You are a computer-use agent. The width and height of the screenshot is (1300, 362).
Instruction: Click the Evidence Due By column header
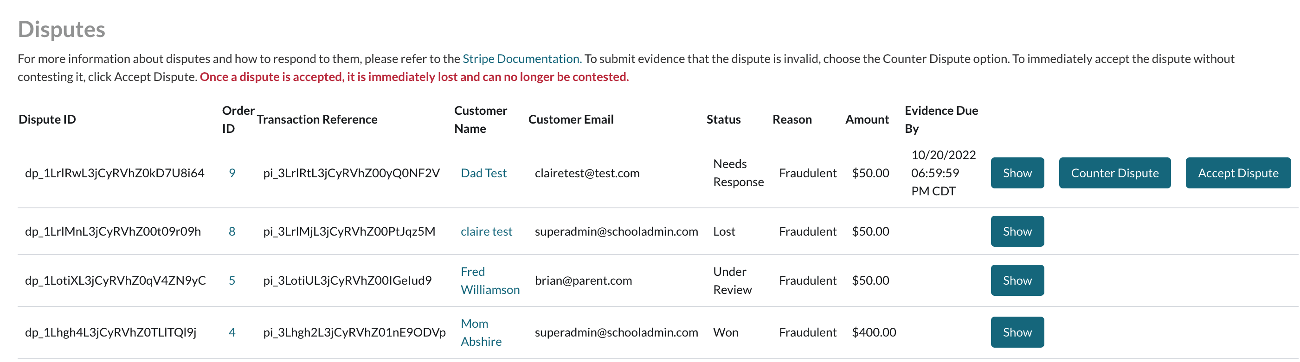[x=941, y=120]
